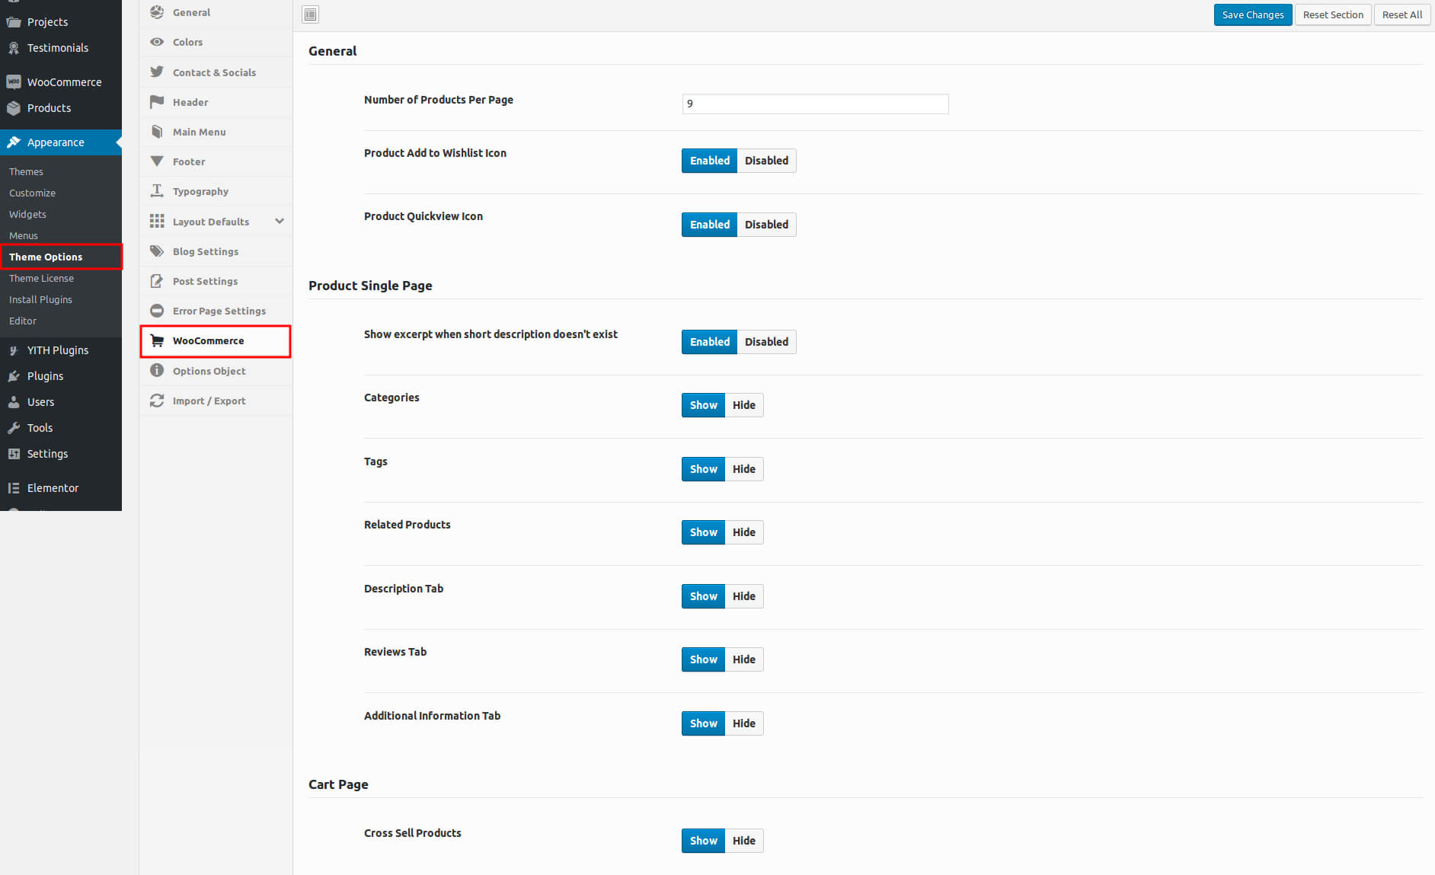Click the Tools wrench icon

point(14,428)
